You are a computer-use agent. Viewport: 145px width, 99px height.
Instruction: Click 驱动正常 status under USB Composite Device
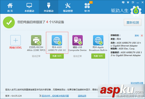(x=78, y=56)
